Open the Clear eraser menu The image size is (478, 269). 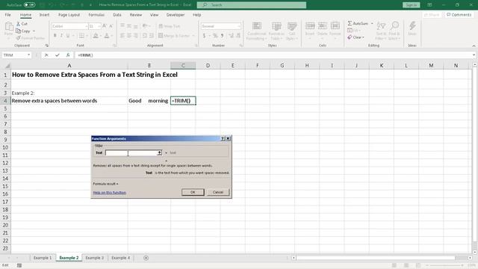point(356,37)
